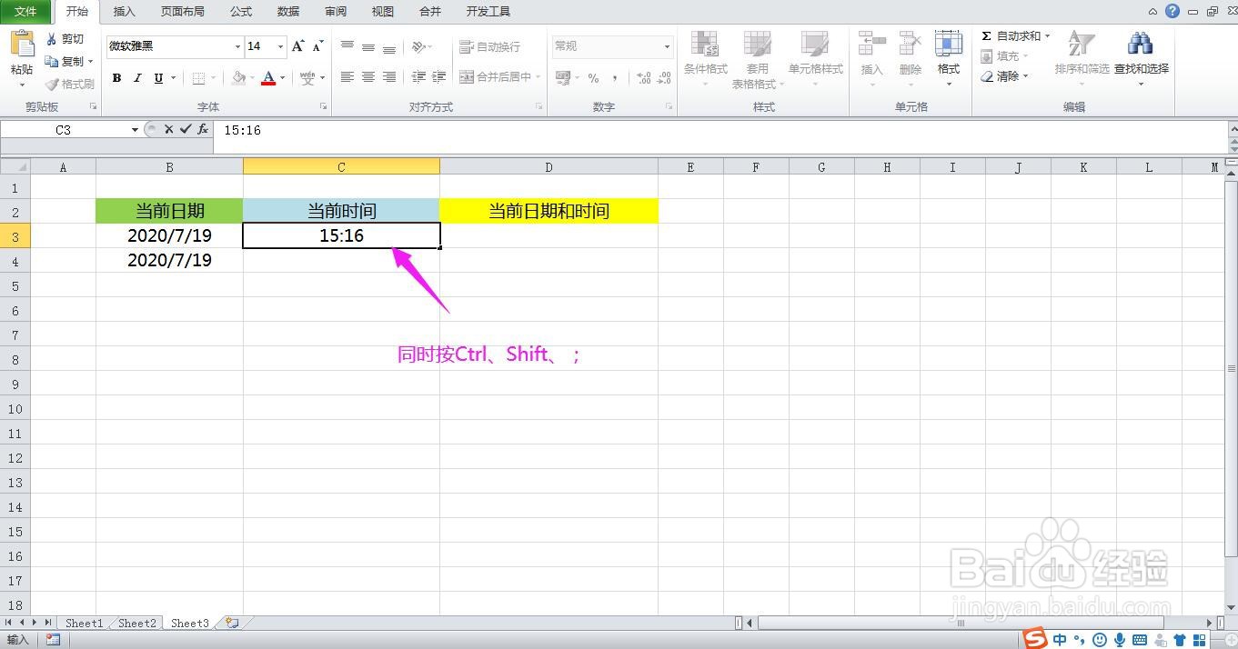This screenshot has height=649, width=1238.
Task: Toggle Bold formatting
Action: pyautogui.click(x=116, y=78)
